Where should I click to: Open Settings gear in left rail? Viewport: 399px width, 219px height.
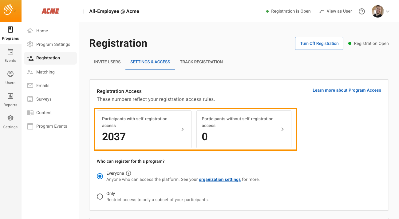10,118
